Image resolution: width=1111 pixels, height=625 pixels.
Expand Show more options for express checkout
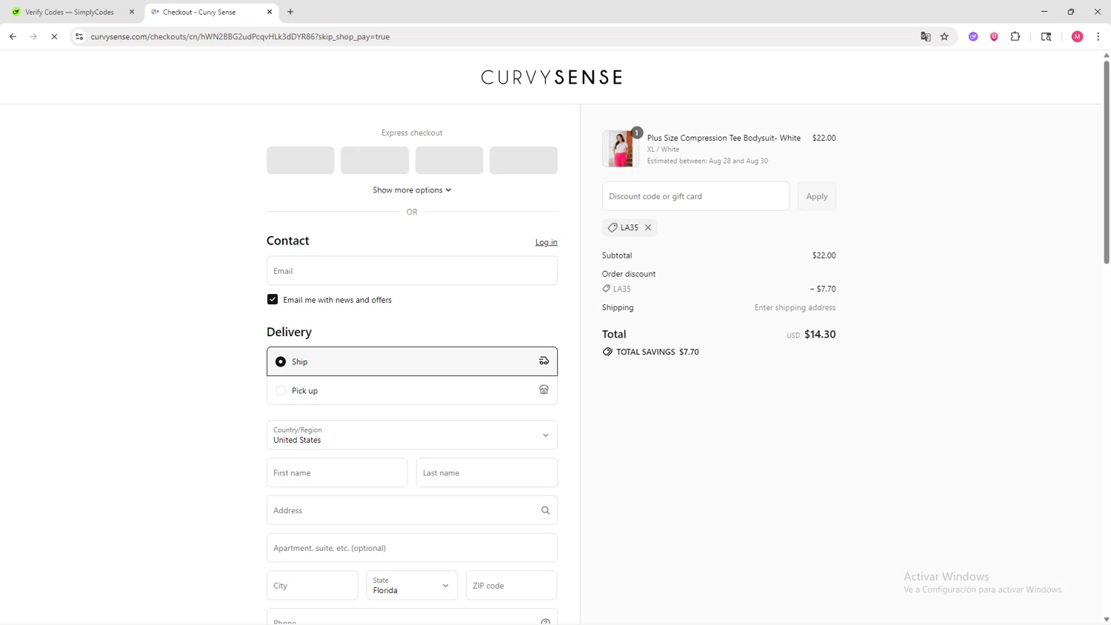412,190
